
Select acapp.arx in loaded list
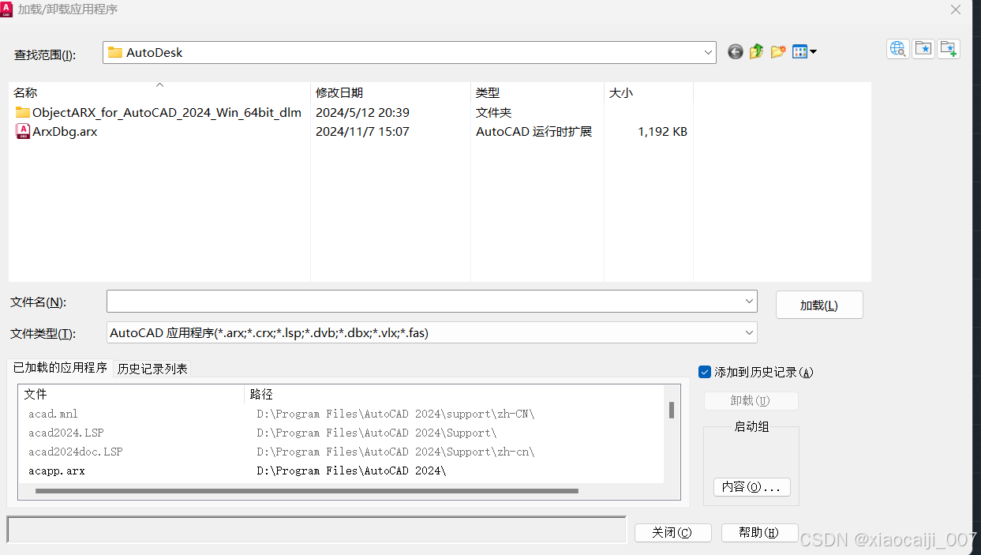[x=56, y=471]
